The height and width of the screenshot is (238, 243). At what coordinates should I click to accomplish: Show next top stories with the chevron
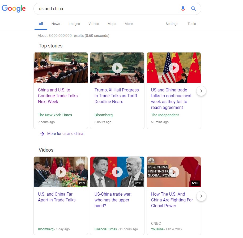tap(201, 91)
